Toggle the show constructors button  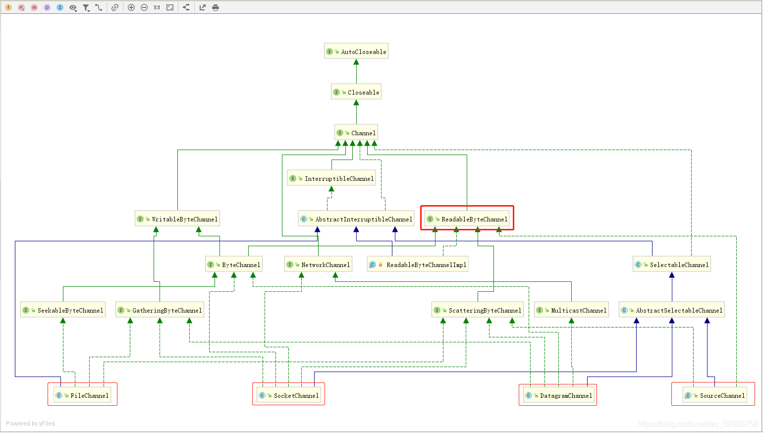(x=21, y=7)
